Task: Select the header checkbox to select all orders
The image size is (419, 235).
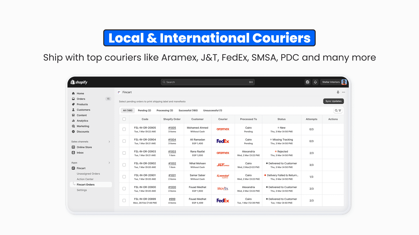Action: (124, 119)
